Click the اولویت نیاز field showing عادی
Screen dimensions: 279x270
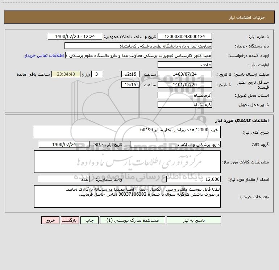coord(185,65)
